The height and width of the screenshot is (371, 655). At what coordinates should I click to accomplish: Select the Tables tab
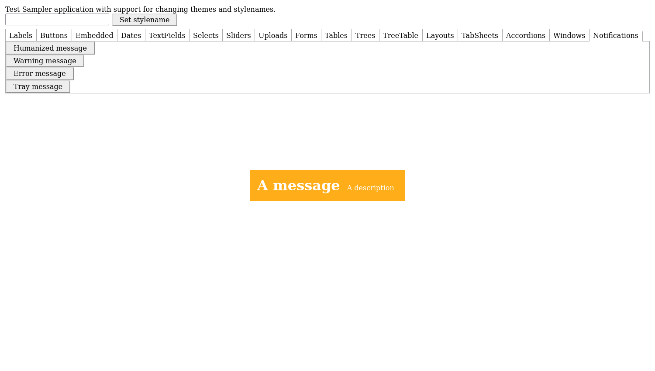pos(336,35)
